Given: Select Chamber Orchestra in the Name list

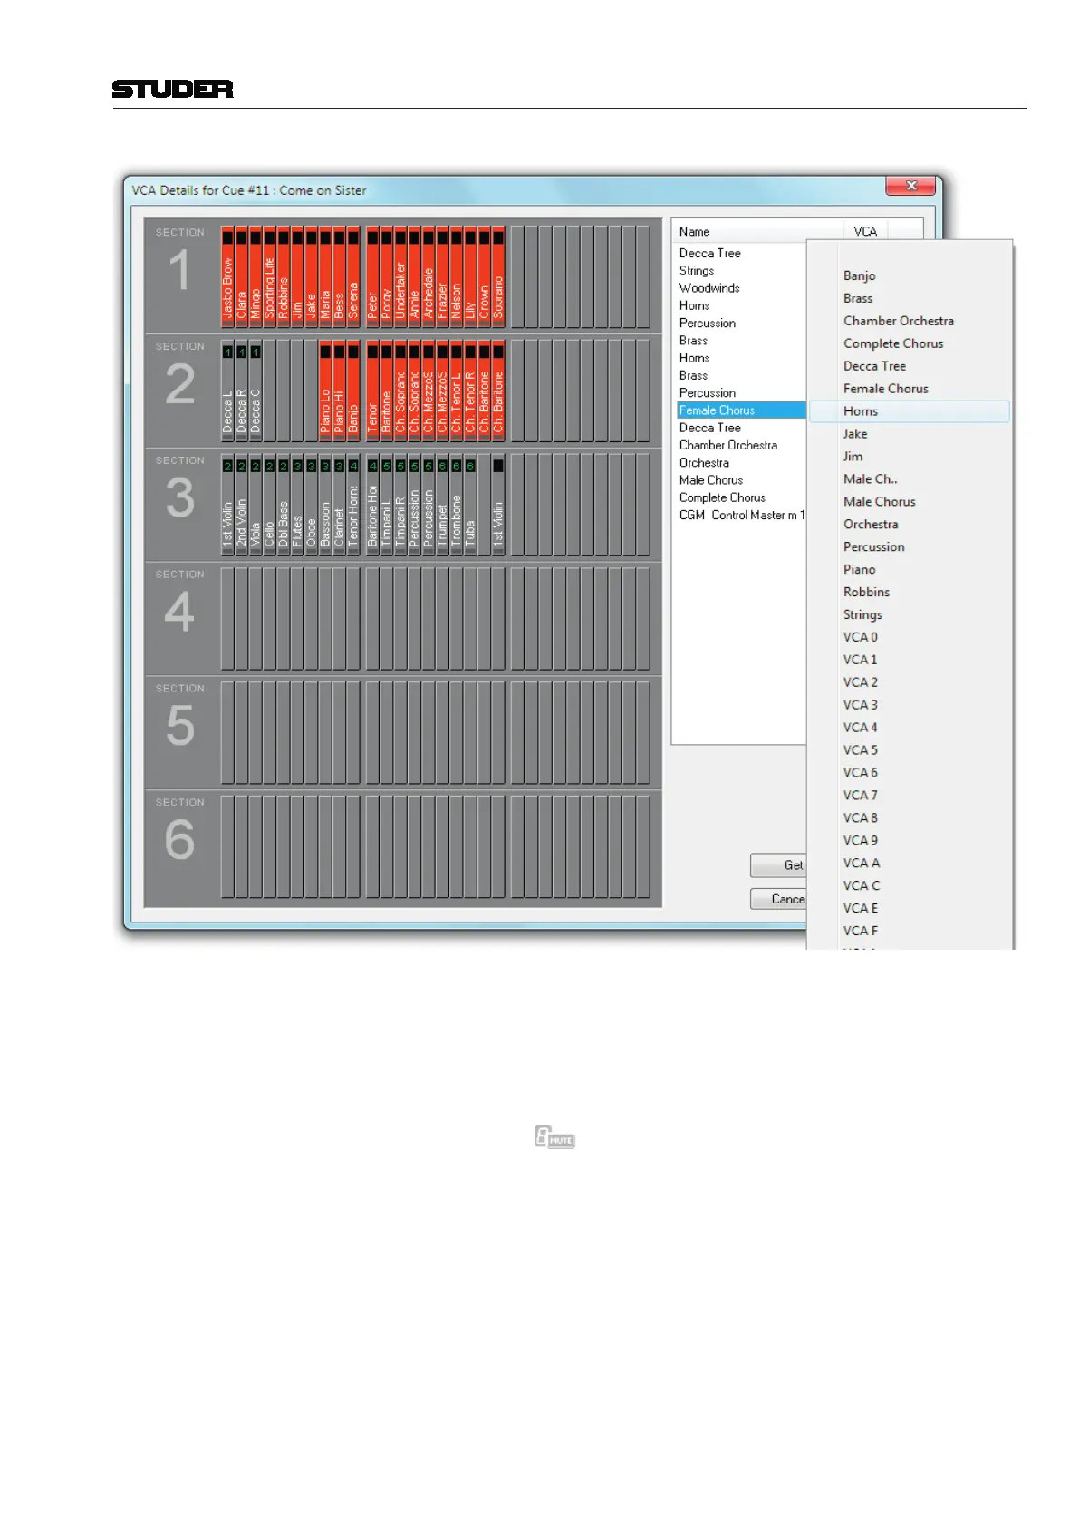Looking at the screenshot, I should tap(741, 445).
